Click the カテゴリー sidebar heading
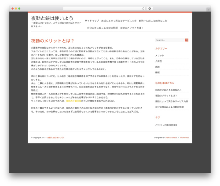The height and width of the screenshot is (186, 220). pyautogui.click(x=161, y=48)
